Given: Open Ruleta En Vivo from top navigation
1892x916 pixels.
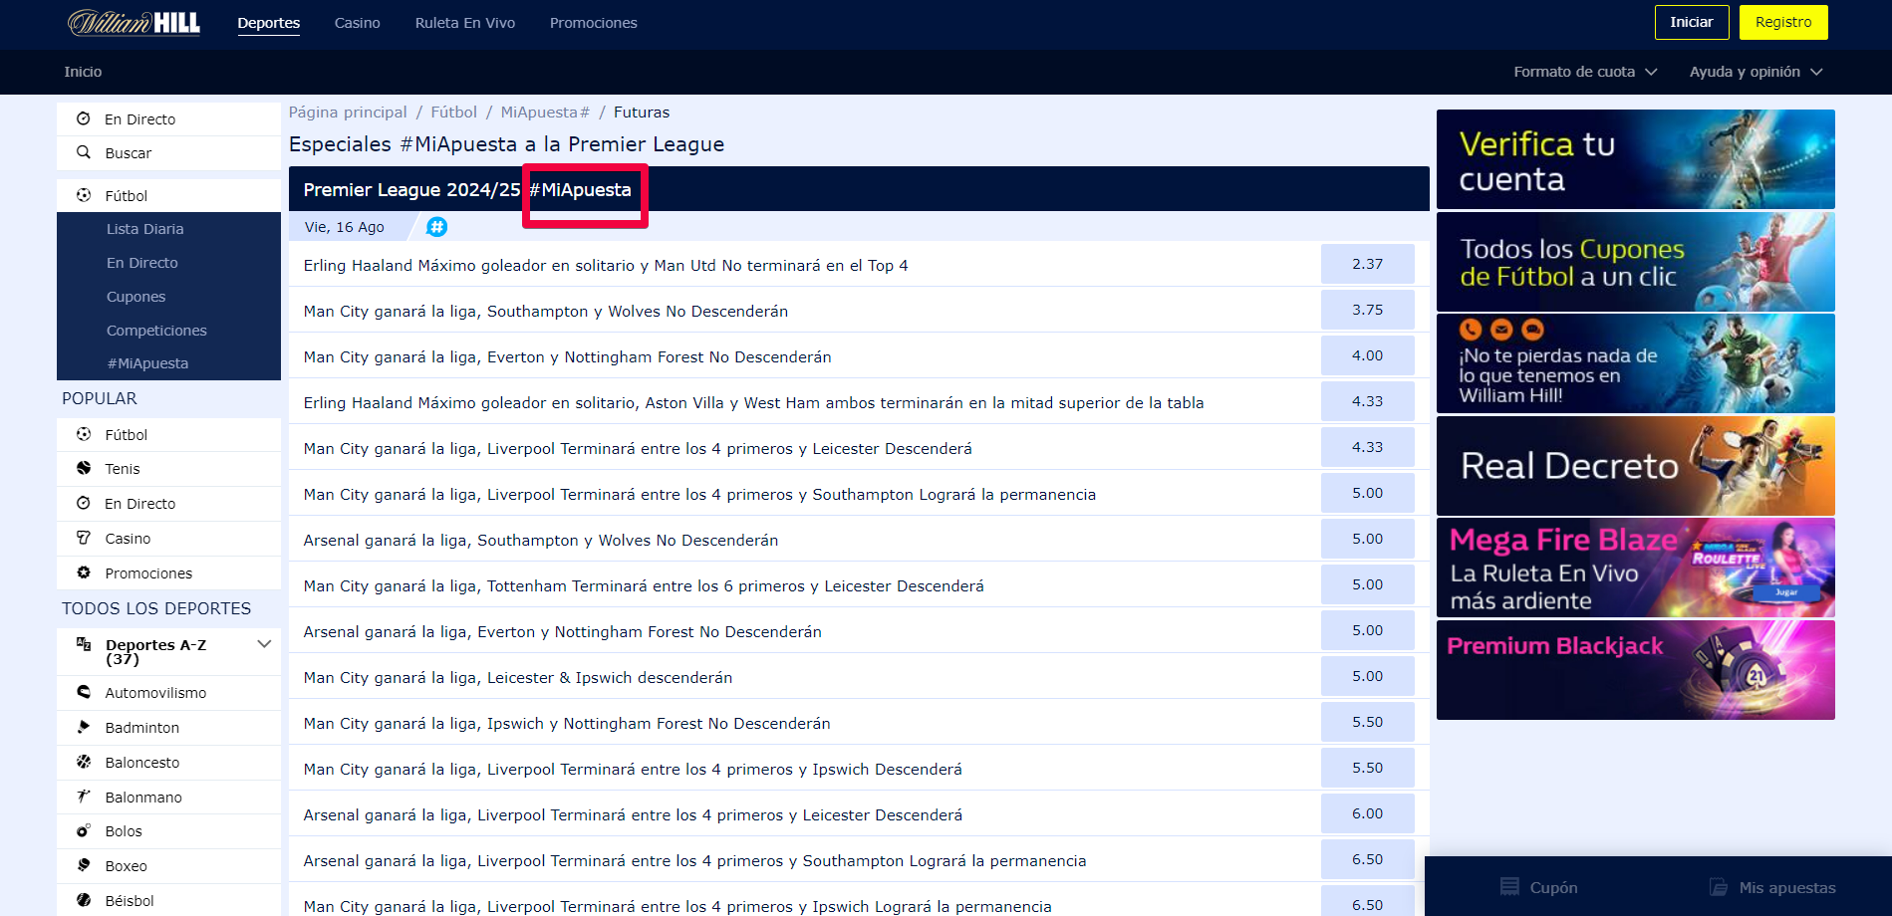Looking at the screenshot, I should [x=464, y=23].
